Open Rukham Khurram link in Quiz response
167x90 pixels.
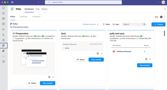coord(70,44)
